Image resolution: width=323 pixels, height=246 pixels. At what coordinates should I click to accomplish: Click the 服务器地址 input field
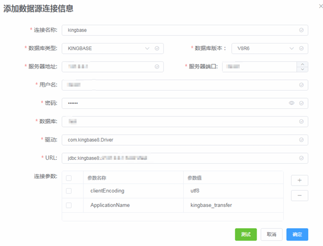[x=112, y=67]
